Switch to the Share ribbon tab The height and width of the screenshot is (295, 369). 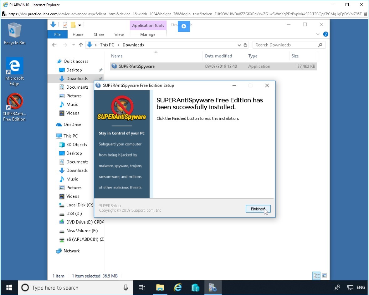(99, 35)
